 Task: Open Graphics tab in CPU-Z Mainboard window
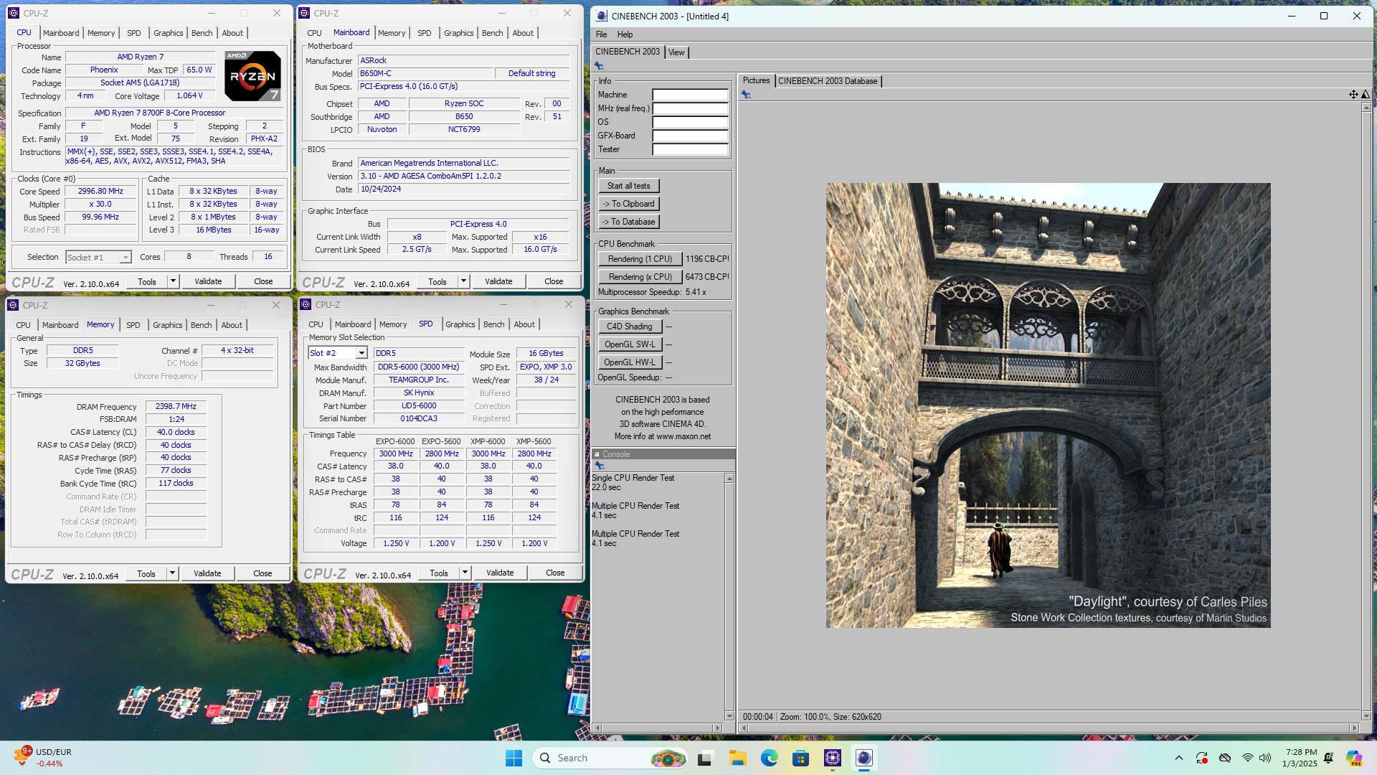[x=458, y=33]
